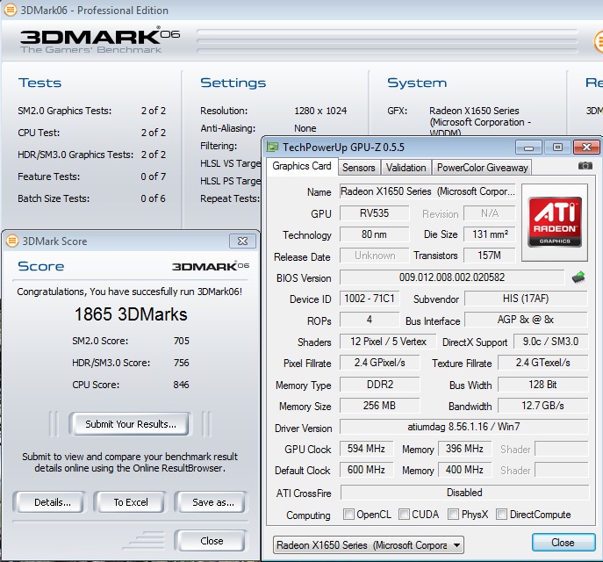Maximize the GPU-Z window
603x562 pixels.
point(557,147)
